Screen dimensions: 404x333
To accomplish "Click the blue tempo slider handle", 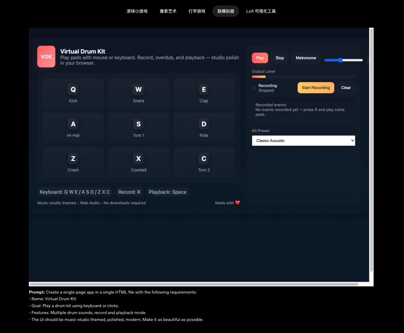I will [x=340, y=60].
